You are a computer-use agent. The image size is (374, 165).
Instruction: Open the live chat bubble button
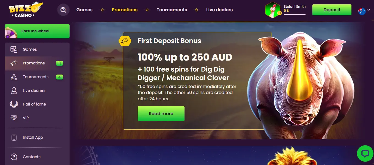click(x=365, y=153)
